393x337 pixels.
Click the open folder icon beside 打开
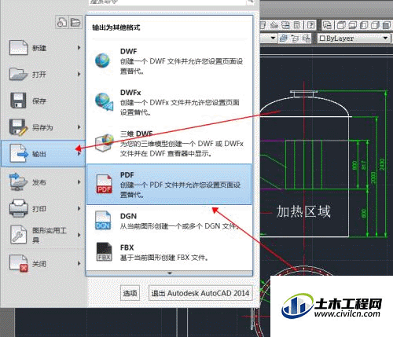coord(18,74)
